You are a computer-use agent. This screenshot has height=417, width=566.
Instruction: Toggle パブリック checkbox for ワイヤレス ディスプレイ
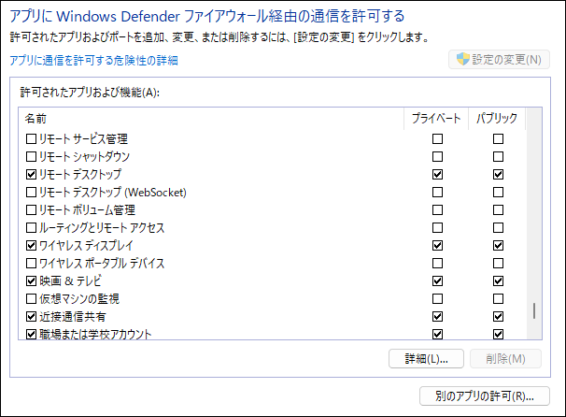pos(498,245)
